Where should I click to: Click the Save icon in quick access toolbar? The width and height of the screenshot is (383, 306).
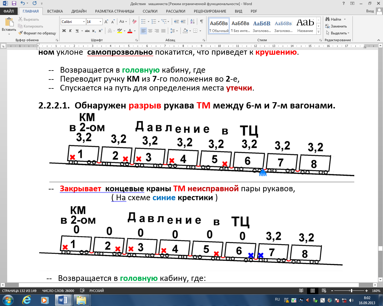[14, 3]
